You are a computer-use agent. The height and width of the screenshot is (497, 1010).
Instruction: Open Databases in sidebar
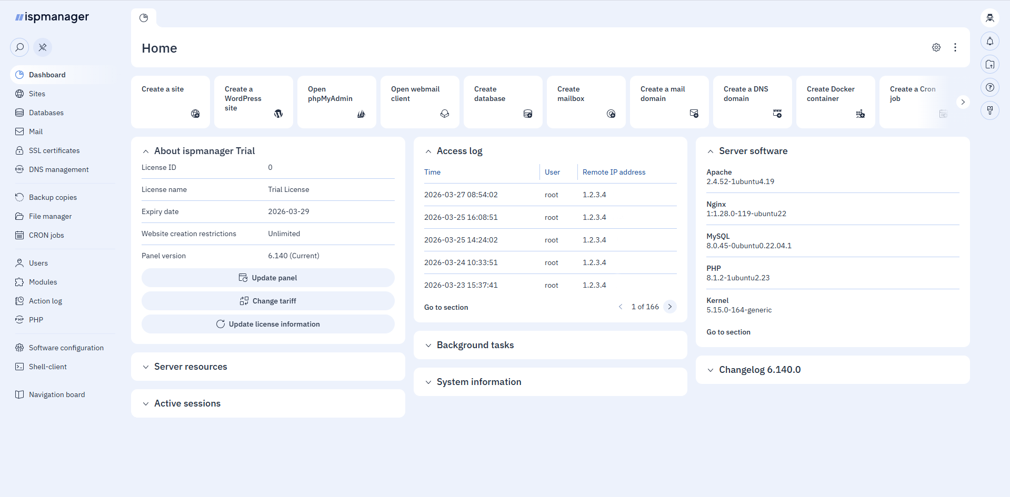pos(63,113)
